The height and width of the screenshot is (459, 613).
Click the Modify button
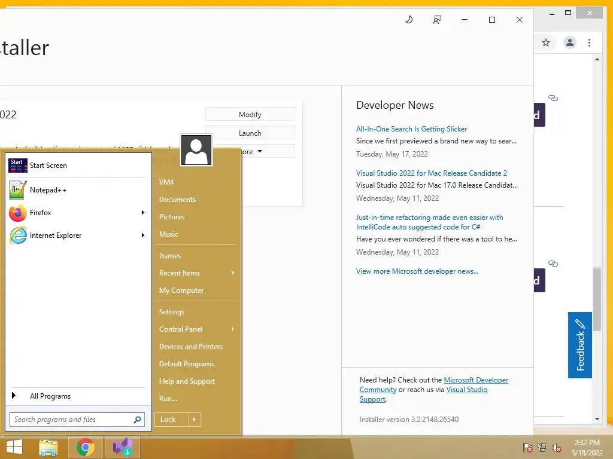(x=250, y=114)
